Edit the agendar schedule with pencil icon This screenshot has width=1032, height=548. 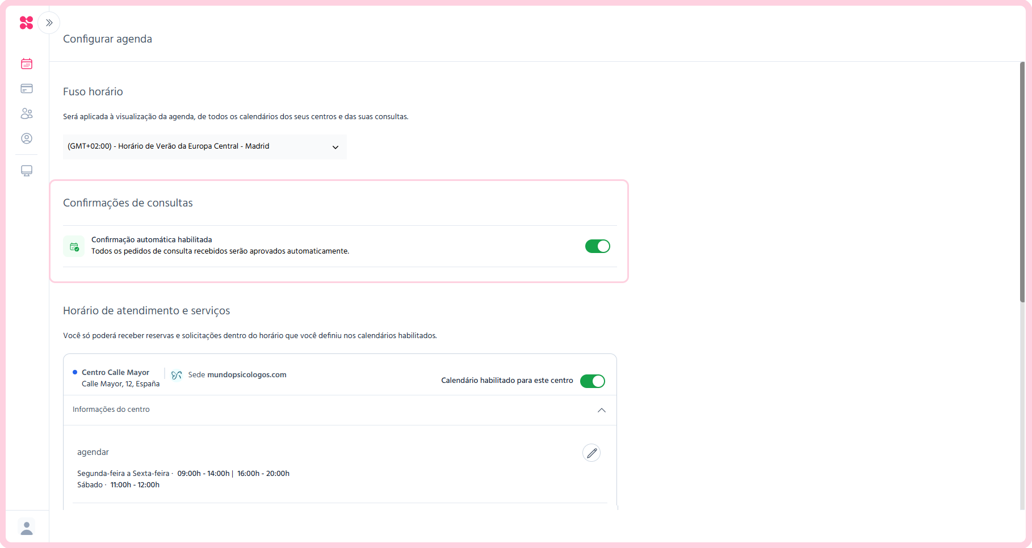click(591, 453)
